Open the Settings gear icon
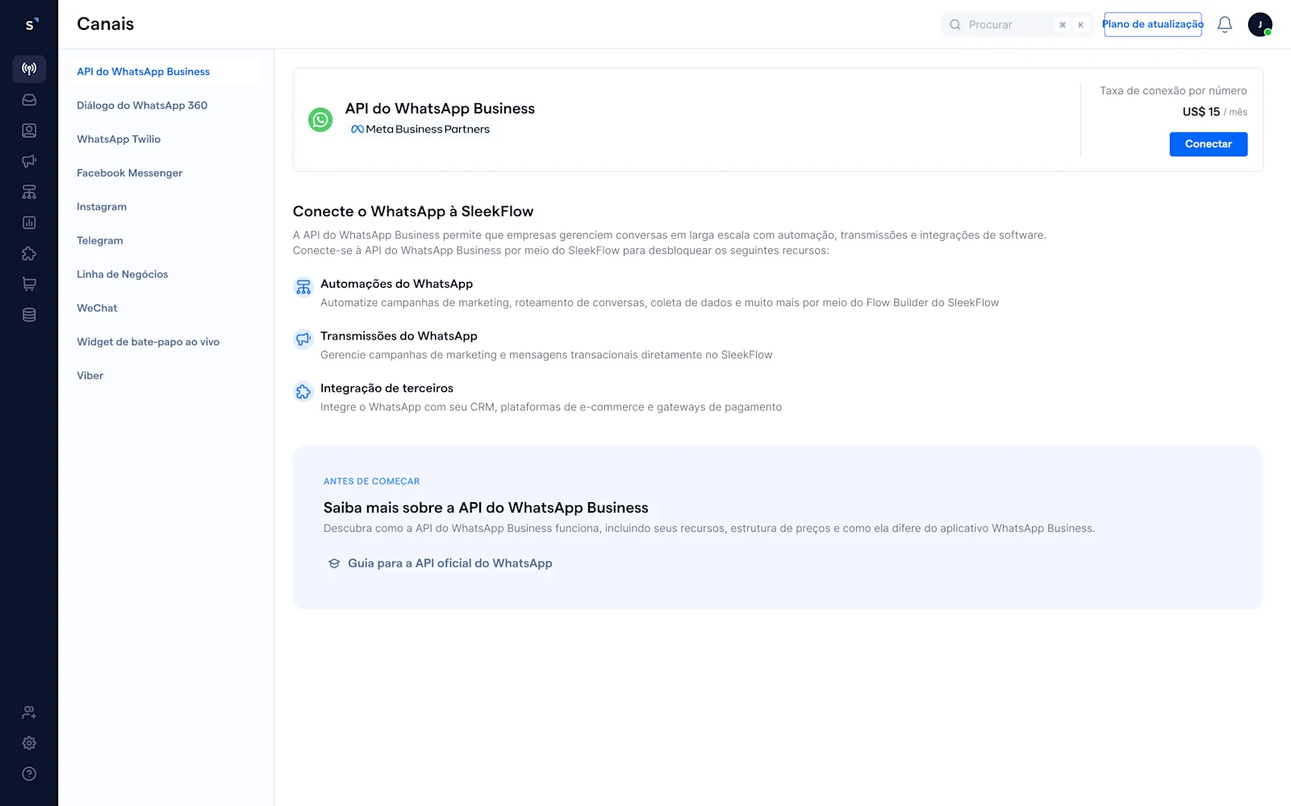The image size is (1291, 806). (29, 743)
